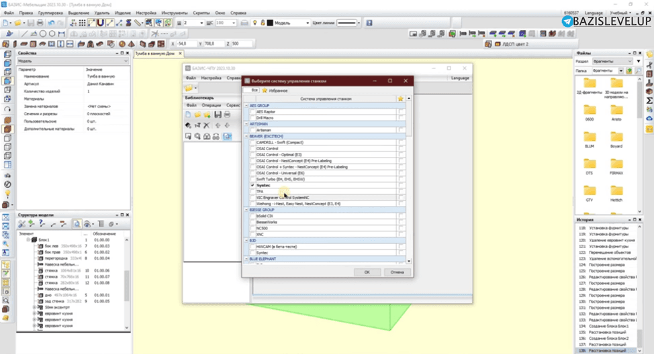Viewport: 654px width, 354px height.
Task: Click the green plus icon in structure panel
Action: [32, 224]
